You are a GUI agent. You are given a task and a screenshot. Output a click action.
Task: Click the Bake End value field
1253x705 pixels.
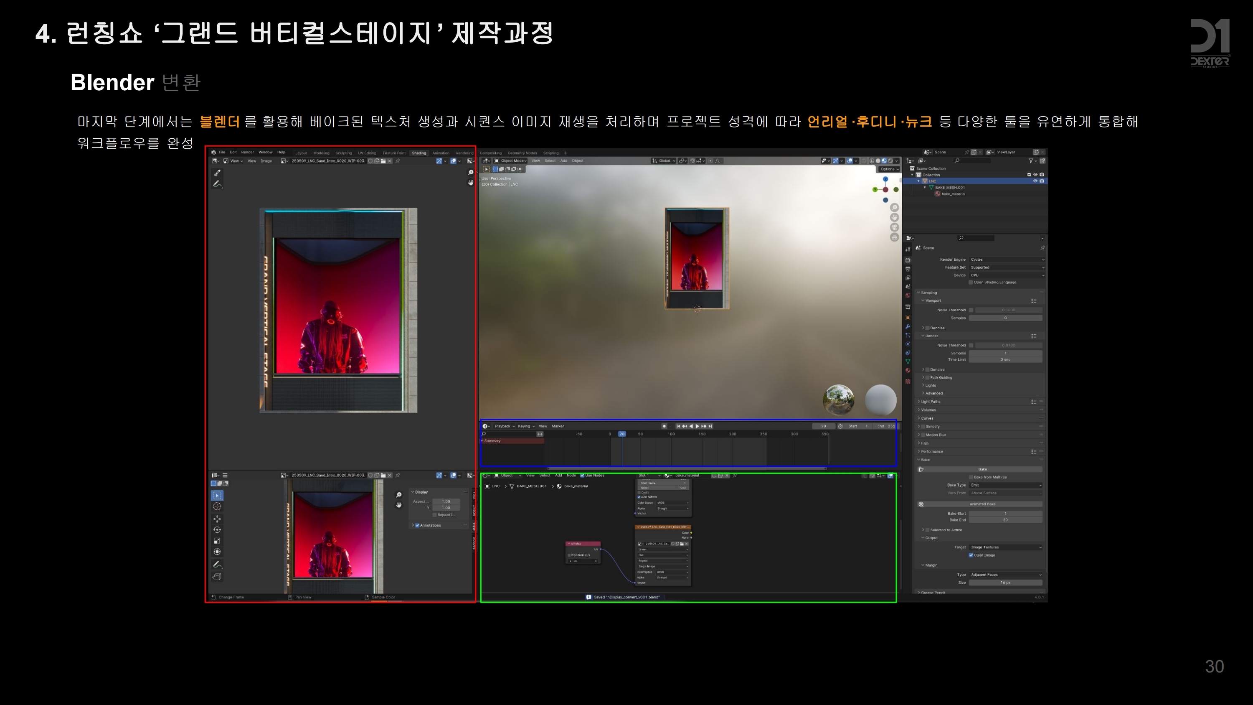tap(1005, 520)
